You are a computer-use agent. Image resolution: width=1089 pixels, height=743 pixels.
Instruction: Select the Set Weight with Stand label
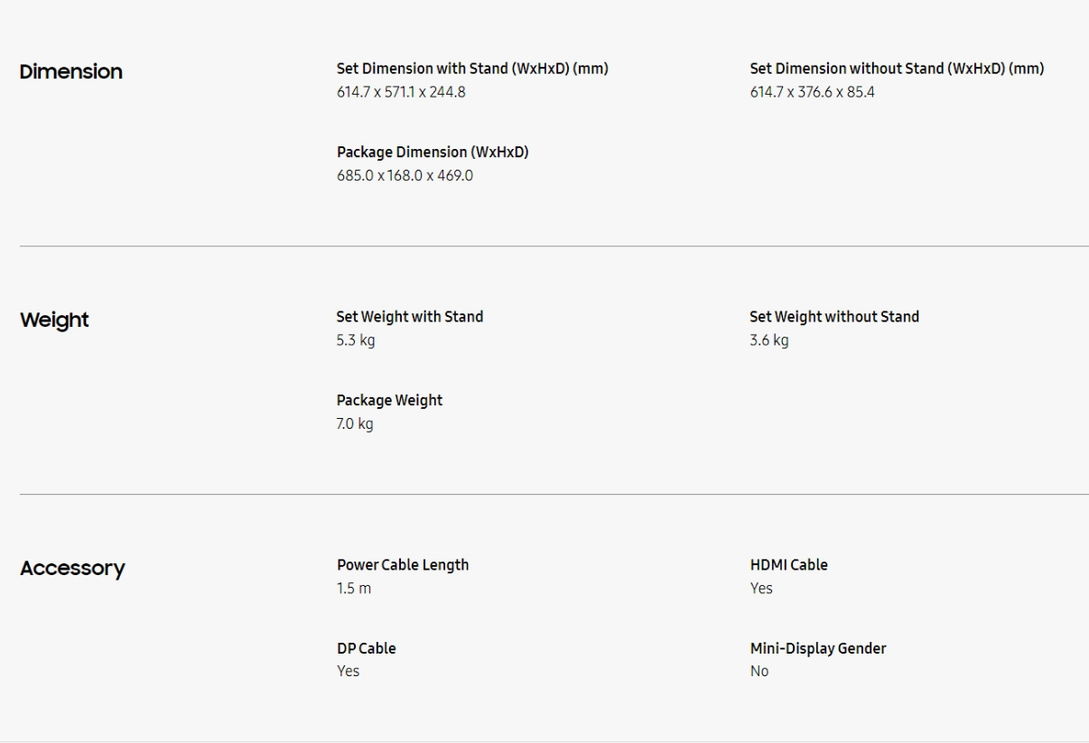[x=410, y=317]
